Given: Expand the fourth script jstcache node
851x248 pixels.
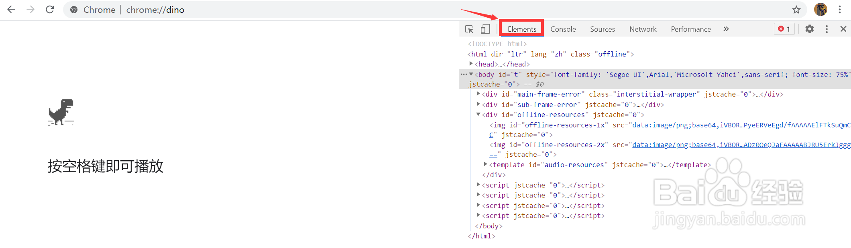Looking at the screenshot, I should point(478,215).
